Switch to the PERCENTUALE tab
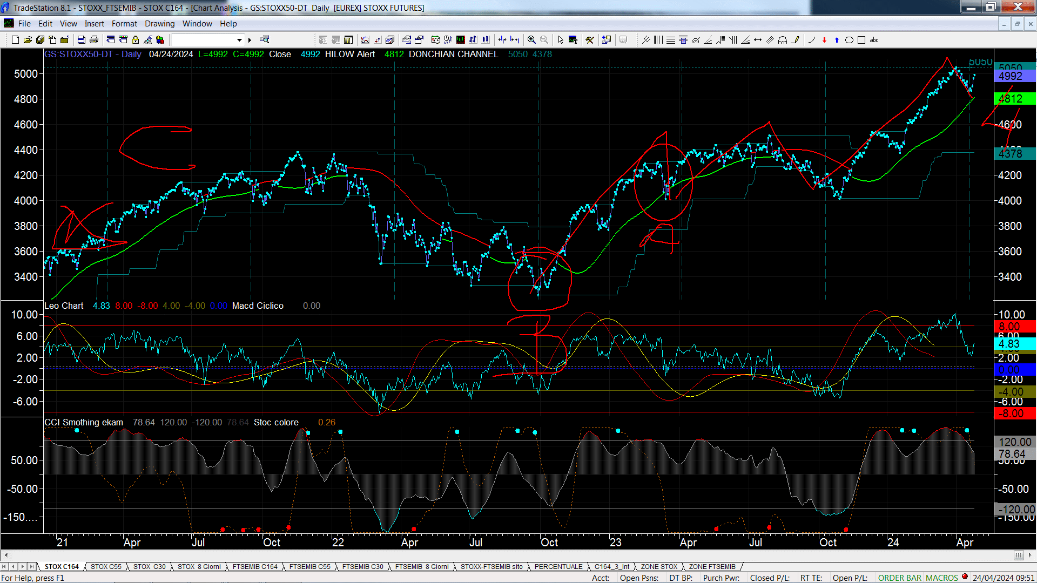This screenshot has height=583, width=1037. coord(558,566)
